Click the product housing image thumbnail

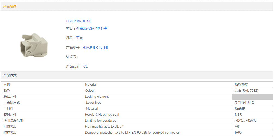(x=34, y=45)
